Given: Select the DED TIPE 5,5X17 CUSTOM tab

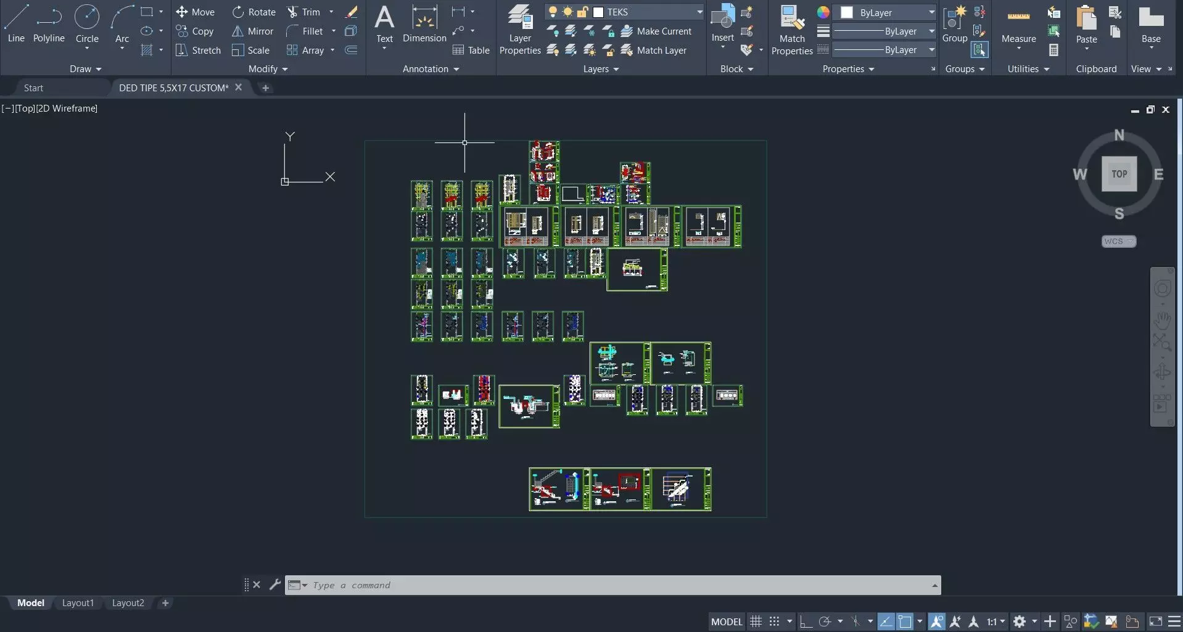Looking at the screenshot, I should coord(173,88).
